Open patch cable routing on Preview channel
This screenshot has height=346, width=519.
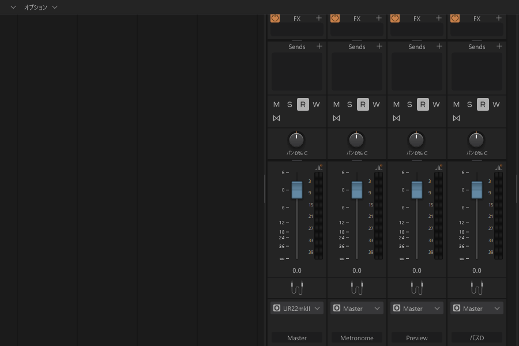[417, 287]
